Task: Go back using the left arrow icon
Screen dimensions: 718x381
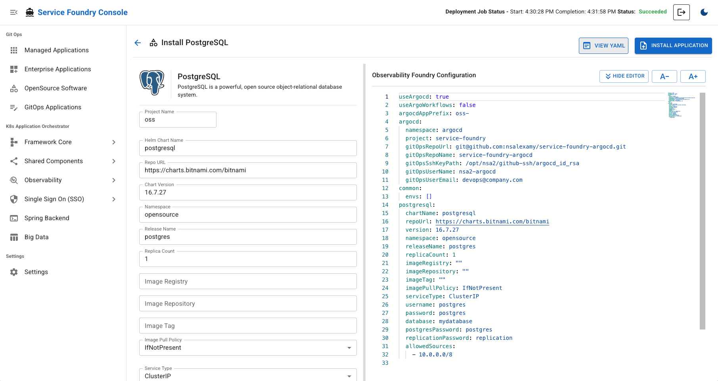Action: 138,43
